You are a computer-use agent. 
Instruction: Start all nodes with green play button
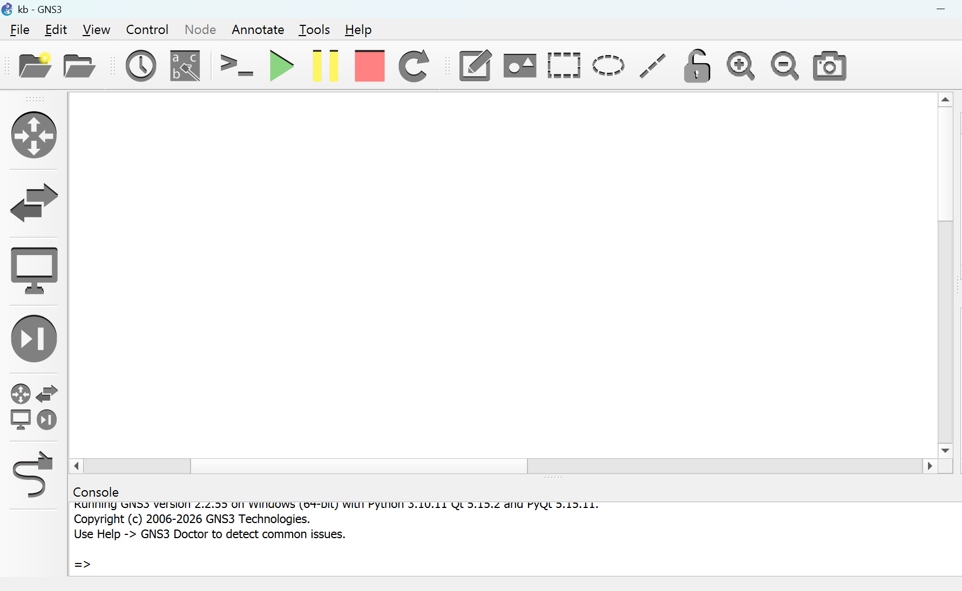point(281,66)
